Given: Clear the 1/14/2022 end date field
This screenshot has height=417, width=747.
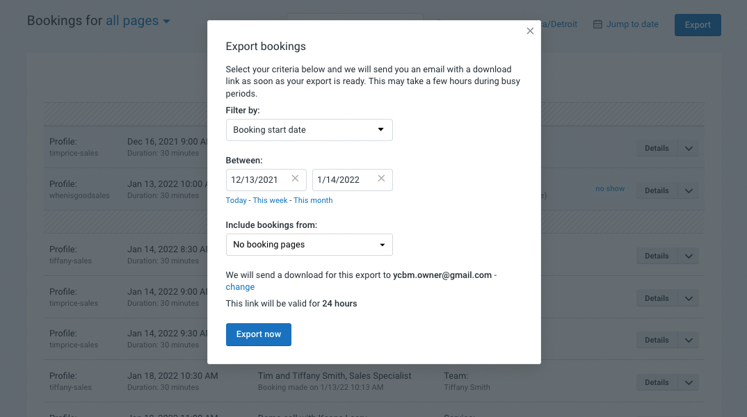Looking at the screenshot, I should [381, 179].
